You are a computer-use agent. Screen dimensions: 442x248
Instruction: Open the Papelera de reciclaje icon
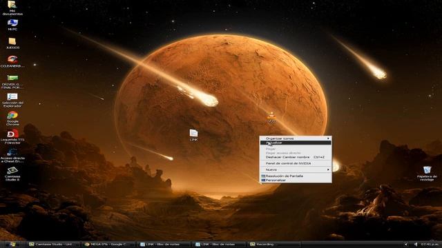(x=427, y=174)
